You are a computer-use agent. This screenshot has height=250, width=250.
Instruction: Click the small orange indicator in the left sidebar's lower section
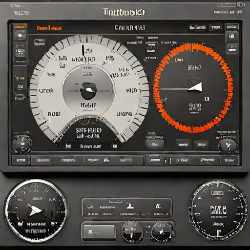[x=21, y=78]
